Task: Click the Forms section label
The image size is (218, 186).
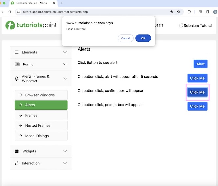Action: tap(28, 64)
